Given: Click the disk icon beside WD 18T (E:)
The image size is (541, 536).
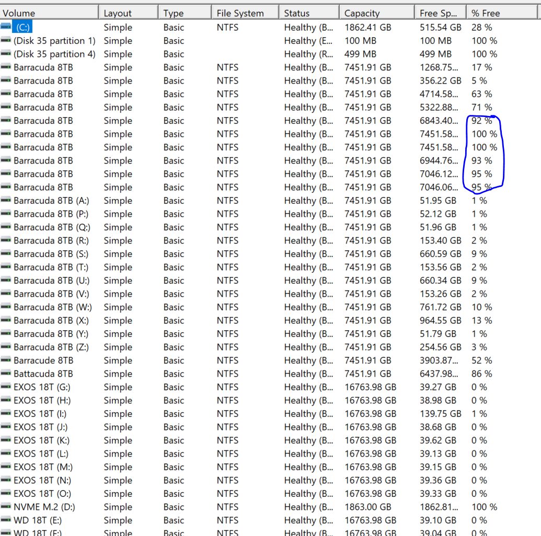Looking at the screenshot, I should 6,520.
